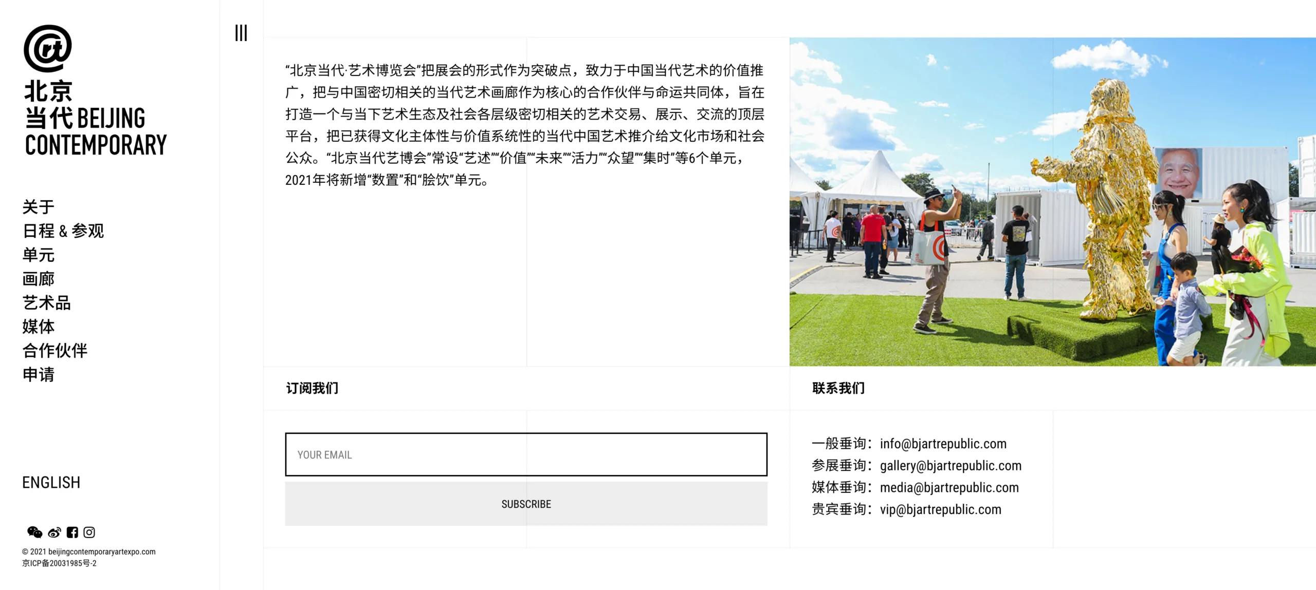Click the ICP number 京ICP备20031985号-2

point(59,563)
